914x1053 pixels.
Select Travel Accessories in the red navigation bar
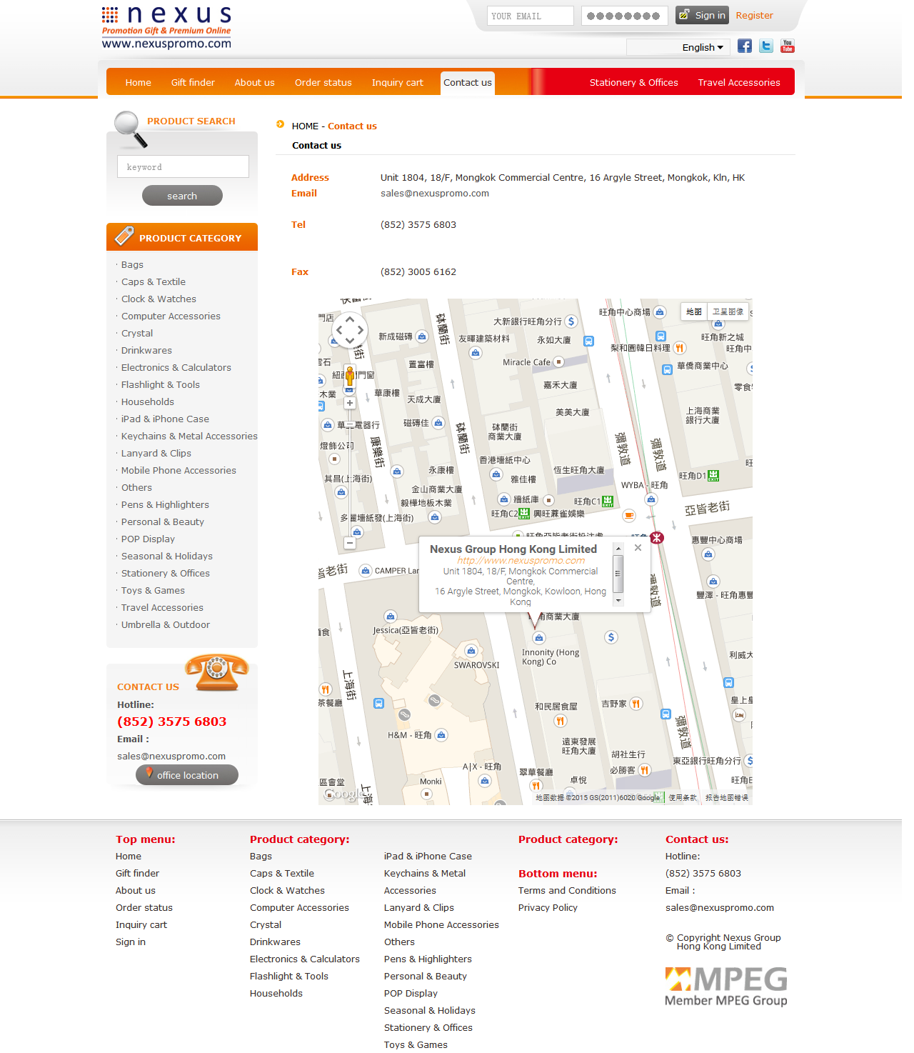(x=738, y=83)
